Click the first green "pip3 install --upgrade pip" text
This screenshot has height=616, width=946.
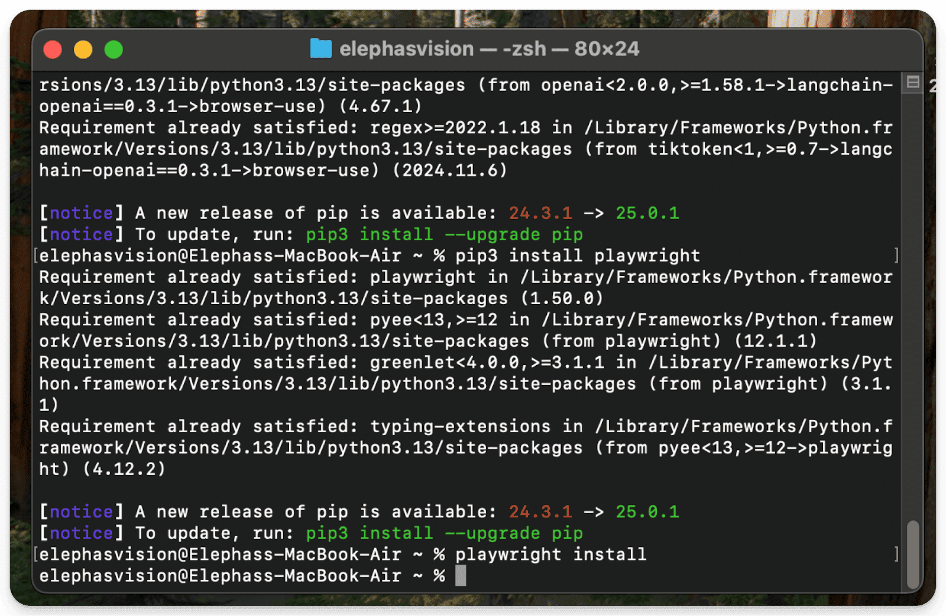[444, 234]
